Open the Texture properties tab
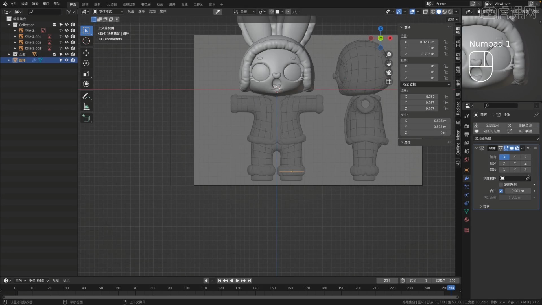542x305 pixels. [467, 230]
